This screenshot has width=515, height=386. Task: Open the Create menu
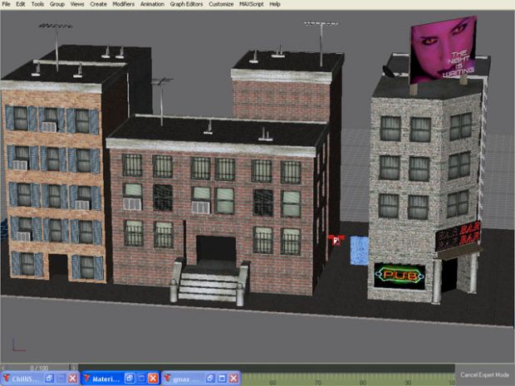click(98, 4)
